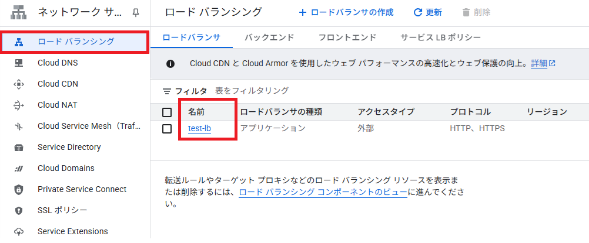Click the 更新 refresh button

[428, 12]
